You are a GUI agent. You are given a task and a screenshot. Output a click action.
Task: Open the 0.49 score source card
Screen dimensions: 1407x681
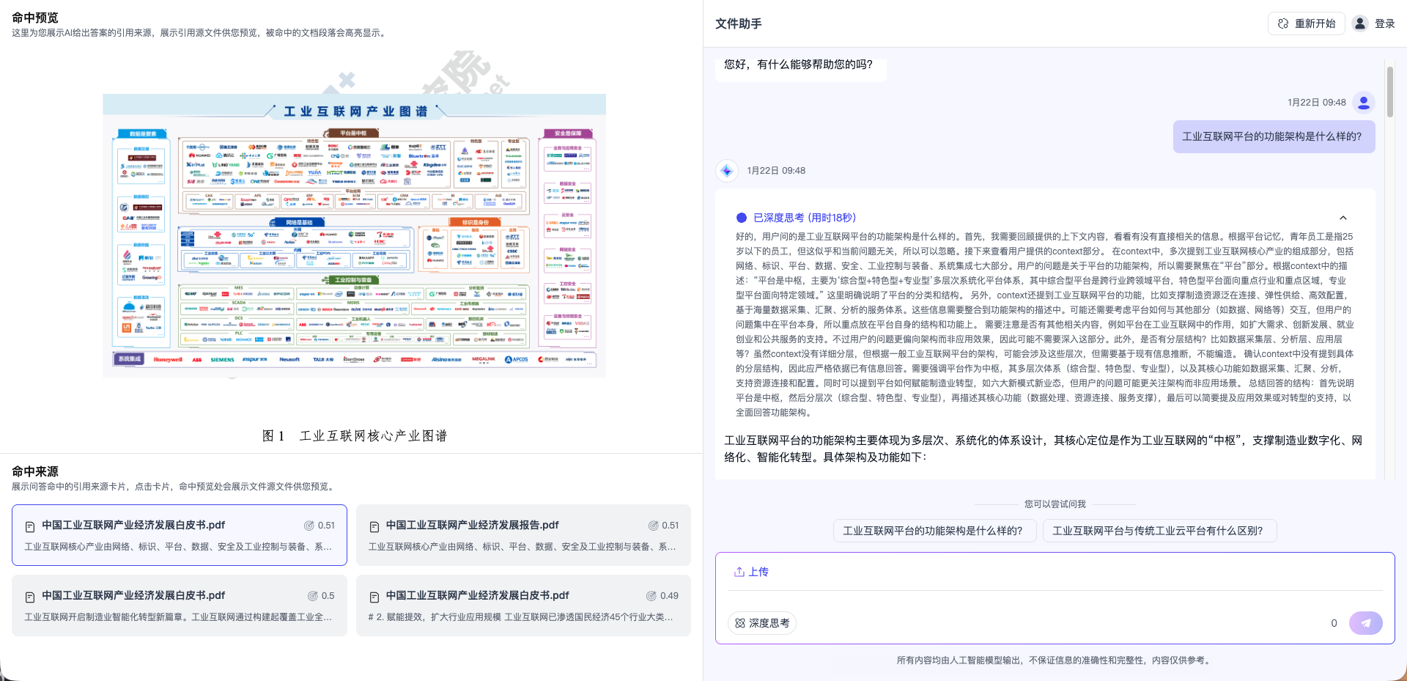click(523, 605)
